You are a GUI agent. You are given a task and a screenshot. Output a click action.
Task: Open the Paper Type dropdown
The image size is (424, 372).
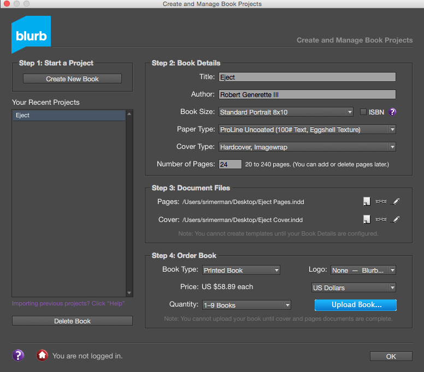click(x=307, y=129)
